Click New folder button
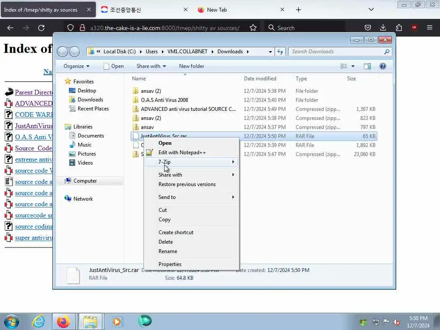Screen dimensions: 440x330 [x=192, y=66]
